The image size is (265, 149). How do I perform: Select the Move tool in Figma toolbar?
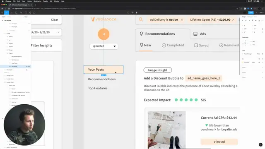(7, 12)
